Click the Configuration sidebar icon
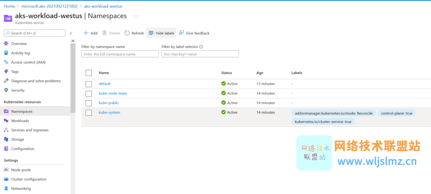The height and width of the screenshot is (194, 431). tap(6, 149)
